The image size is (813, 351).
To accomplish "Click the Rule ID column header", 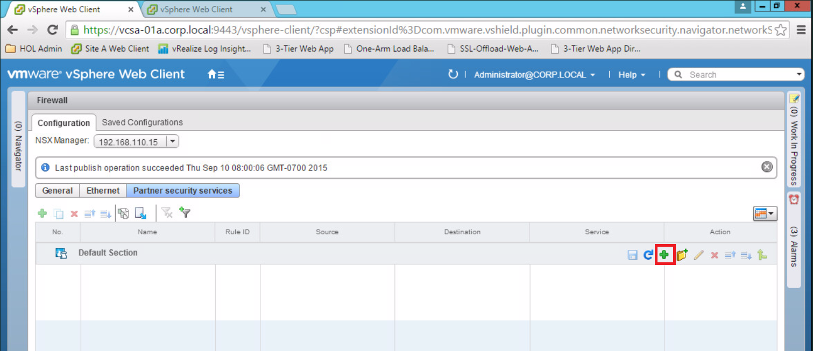I will tap(237, 232).
